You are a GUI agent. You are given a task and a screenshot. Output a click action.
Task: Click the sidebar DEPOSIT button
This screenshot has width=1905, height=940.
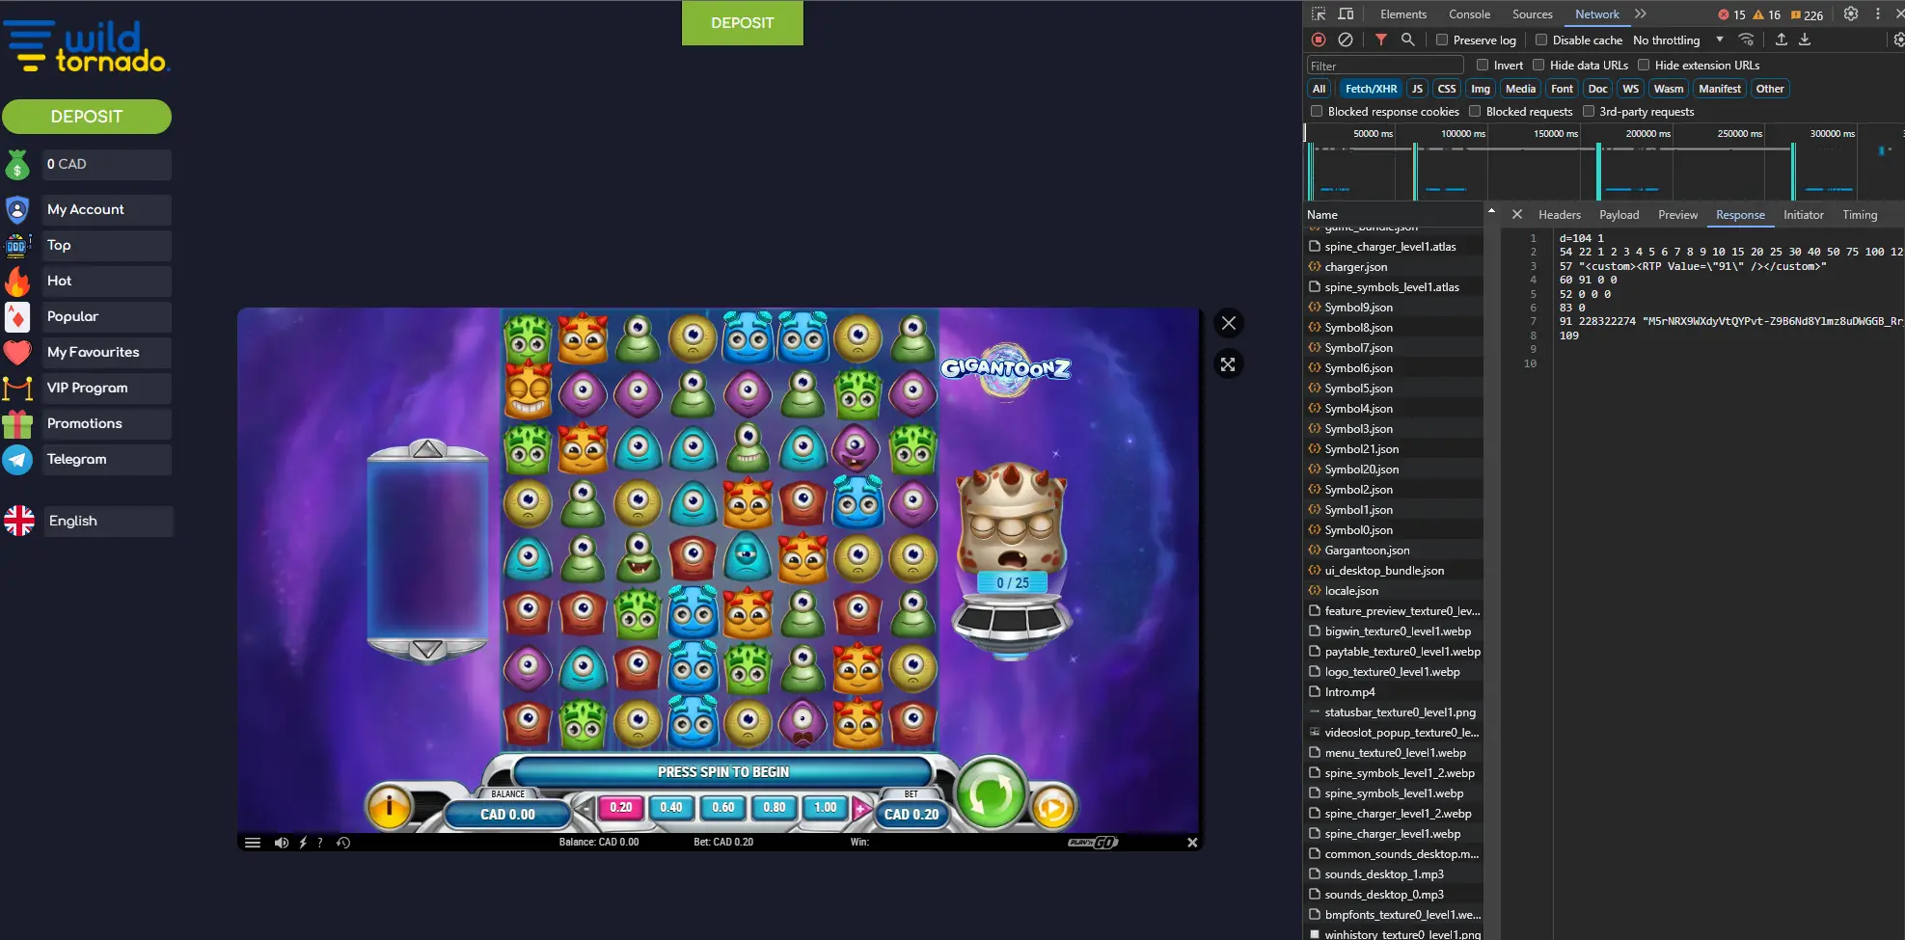pyautogui.click(x=87, y=117)
